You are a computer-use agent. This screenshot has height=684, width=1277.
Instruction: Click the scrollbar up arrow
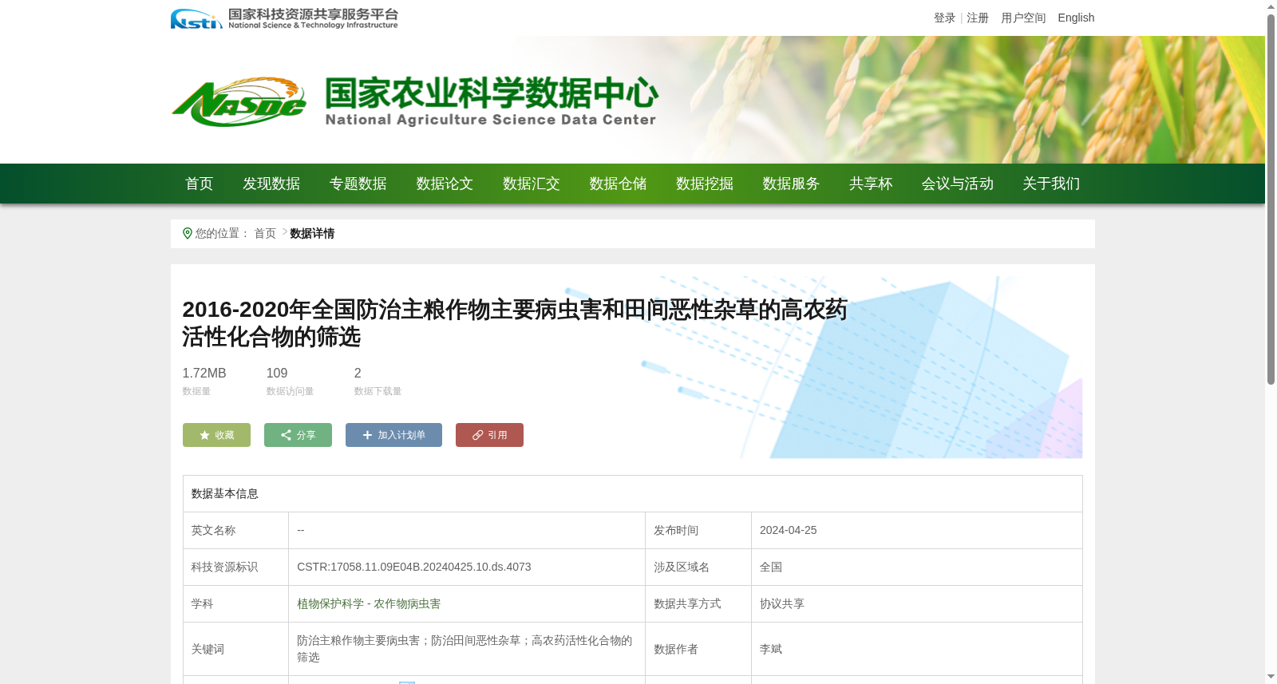click(x=1271, y=6)
